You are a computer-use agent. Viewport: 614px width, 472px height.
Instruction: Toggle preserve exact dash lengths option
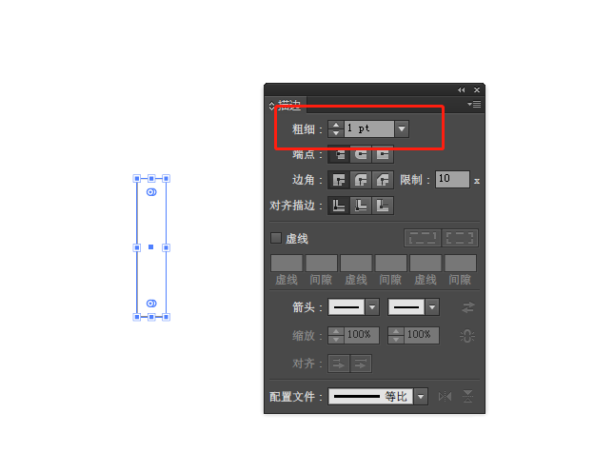pyautogui.click(x=423, y=238)
